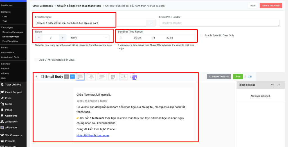This screenshot has height=147, width=288.
Task: Open the smart codes curly braces icon
Action: click(250, 77)
